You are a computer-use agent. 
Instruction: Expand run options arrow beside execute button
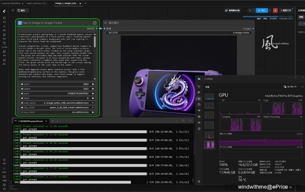270,10
